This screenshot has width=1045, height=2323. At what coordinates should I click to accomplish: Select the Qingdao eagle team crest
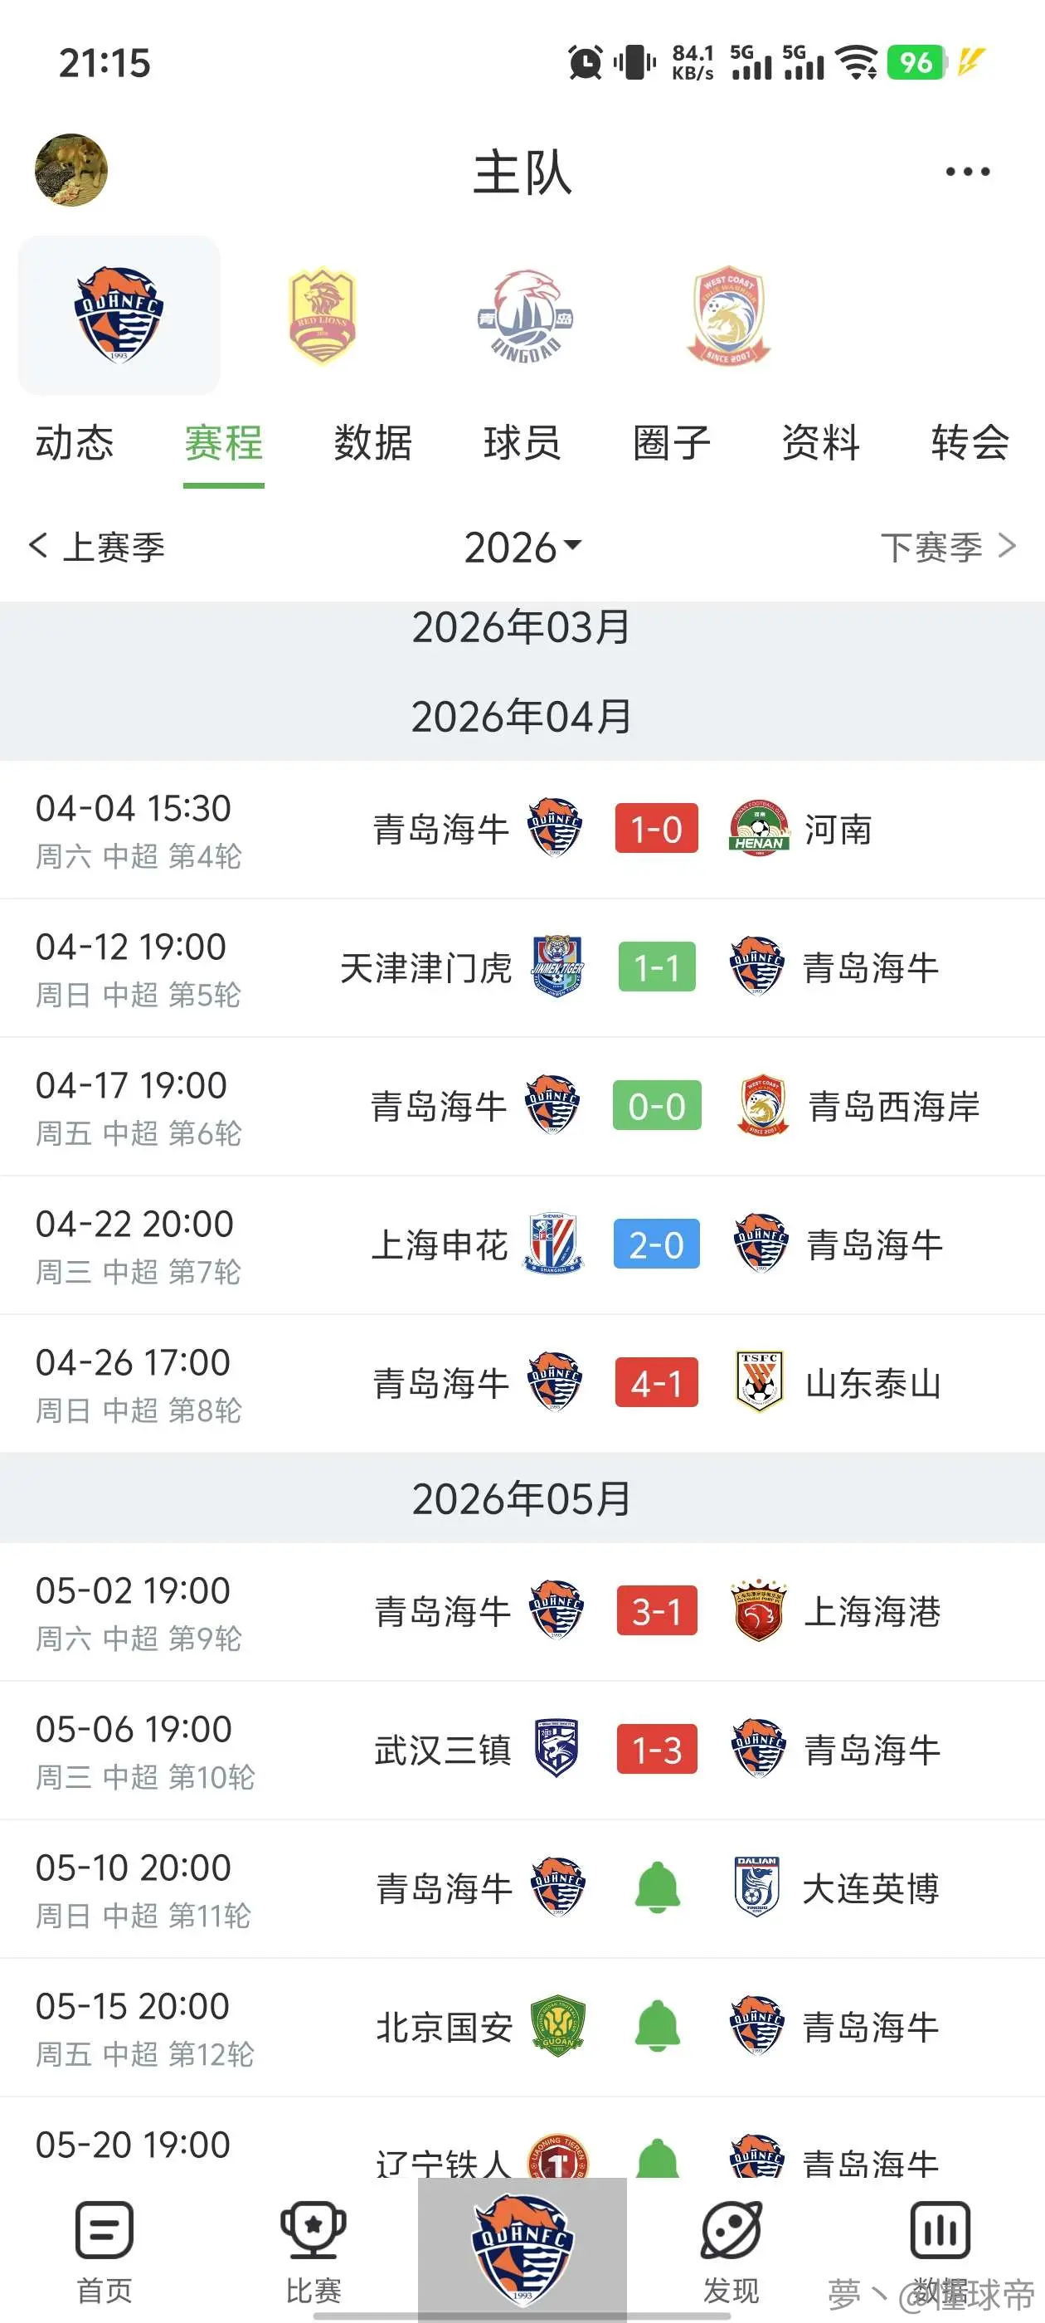tap(526, 315)
